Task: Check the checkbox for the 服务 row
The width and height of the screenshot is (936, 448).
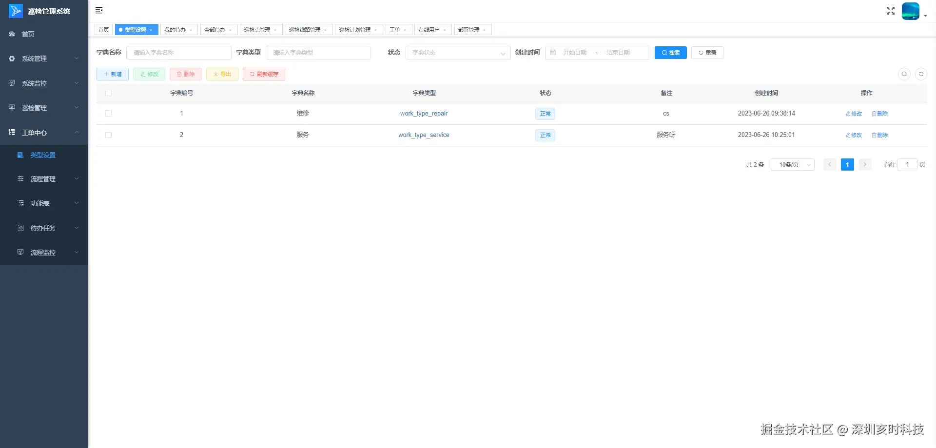Action: pos(108,135)
